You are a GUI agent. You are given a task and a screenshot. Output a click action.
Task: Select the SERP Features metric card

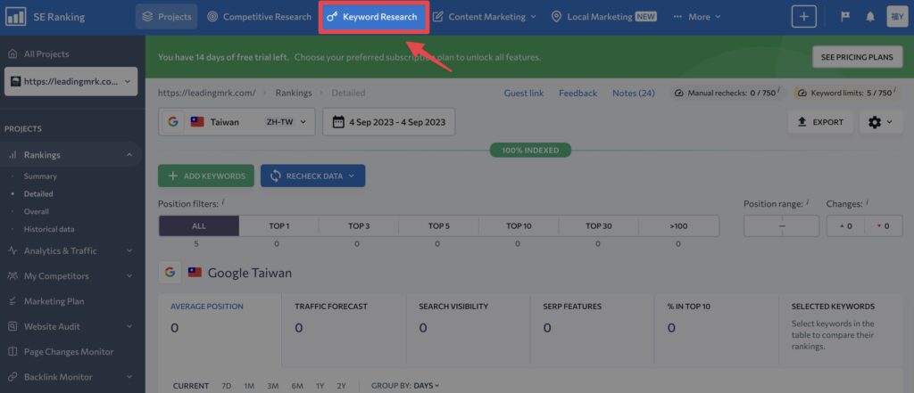(x=593, y=331)
